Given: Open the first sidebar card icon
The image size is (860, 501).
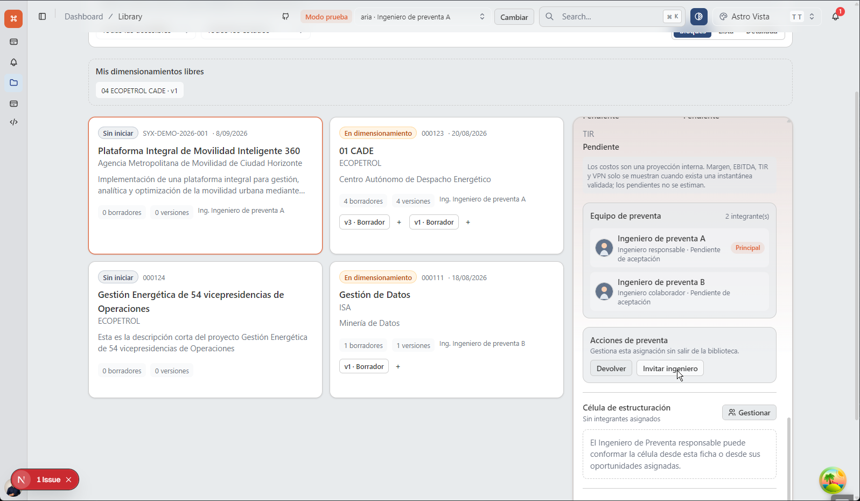Looking at the screenshot, I should coord(13,41).
